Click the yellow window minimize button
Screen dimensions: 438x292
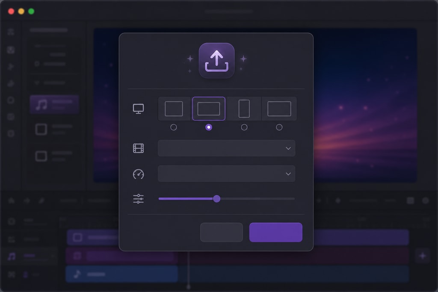click(21, 11)
